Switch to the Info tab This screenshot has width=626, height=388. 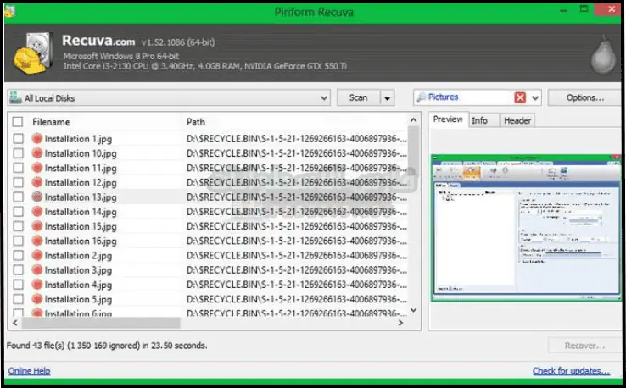tap(479, 120)
